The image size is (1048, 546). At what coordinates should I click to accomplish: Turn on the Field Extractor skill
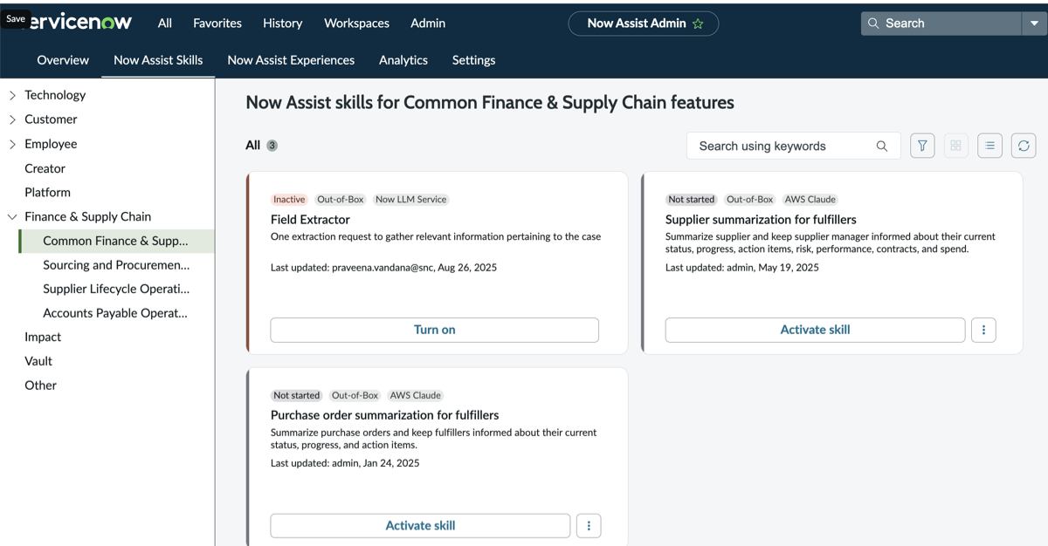point(435,330)
